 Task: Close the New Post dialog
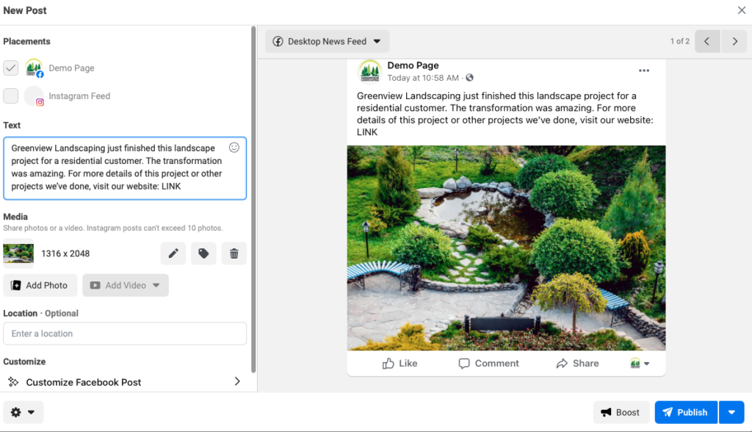tap(742, 10)
